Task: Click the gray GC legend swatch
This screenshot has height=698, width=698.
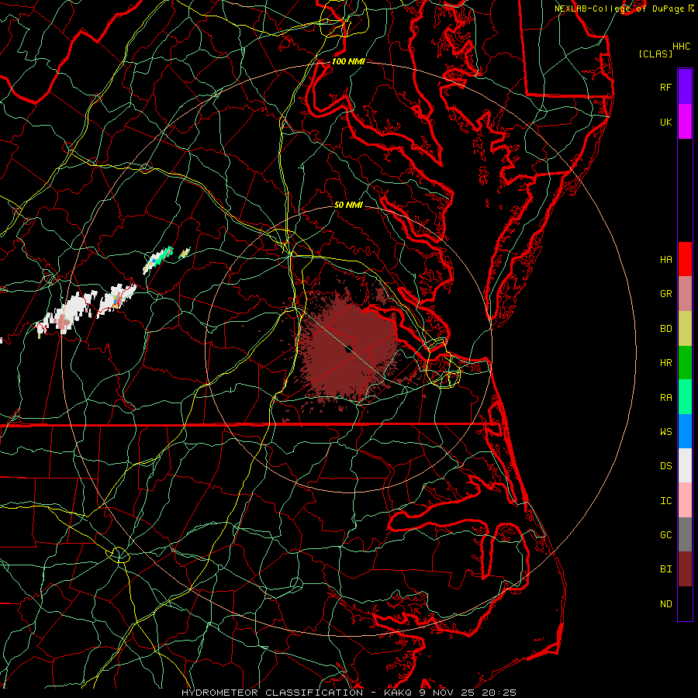Action: tap(685, 534)
